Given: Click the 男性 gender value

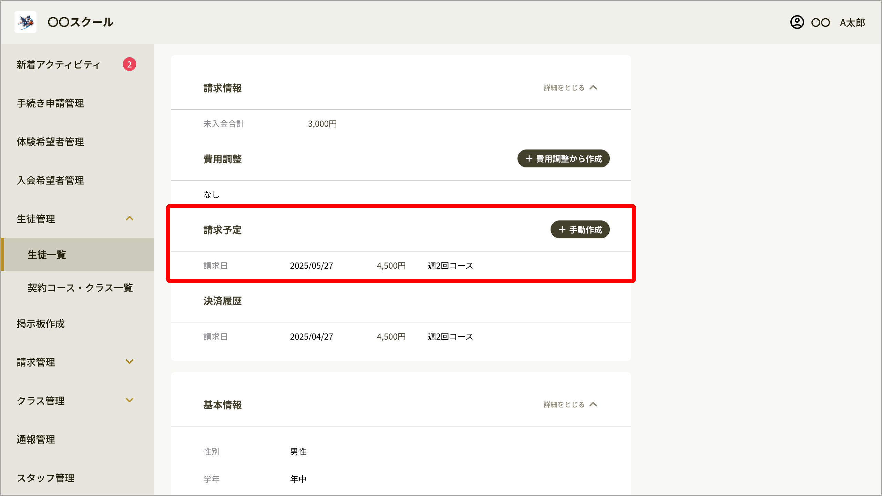Looking at the screenshot, I should pyautogui.click(x=298, y=452).
